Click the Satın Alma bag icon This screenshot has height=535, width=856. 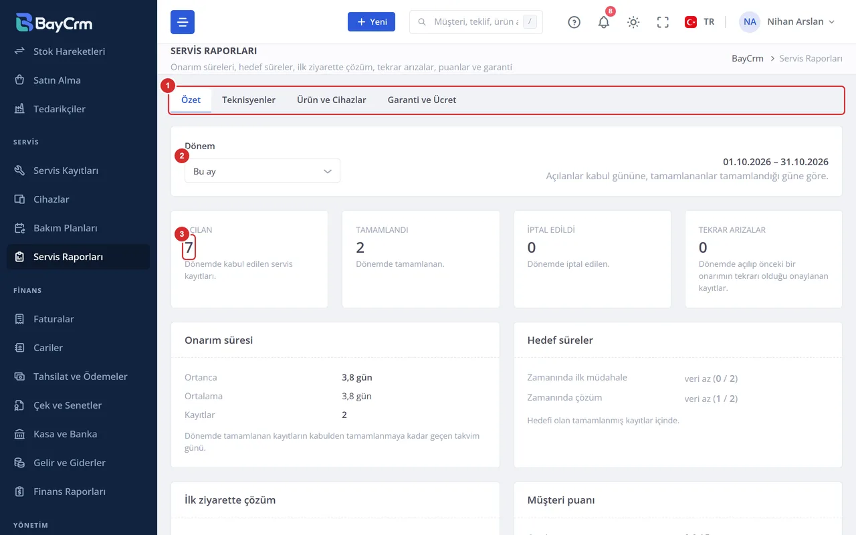point(20,80)
